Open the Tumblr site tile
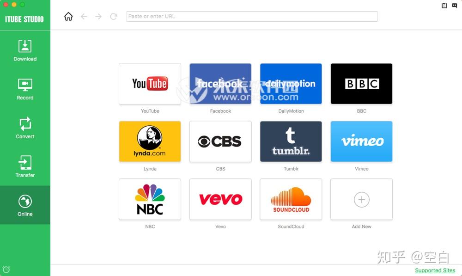Viewport: 462px width, 276px height. [291, 141]
